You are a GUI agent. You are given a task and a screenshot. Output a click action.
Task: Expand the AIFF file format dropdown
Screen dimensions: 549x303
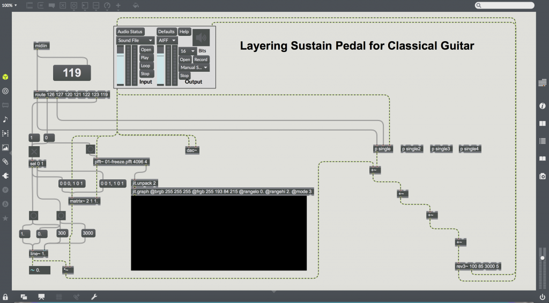[167, 40]
